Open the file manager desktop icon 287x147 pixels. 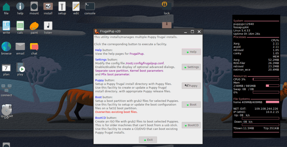[x=6, y=7]
